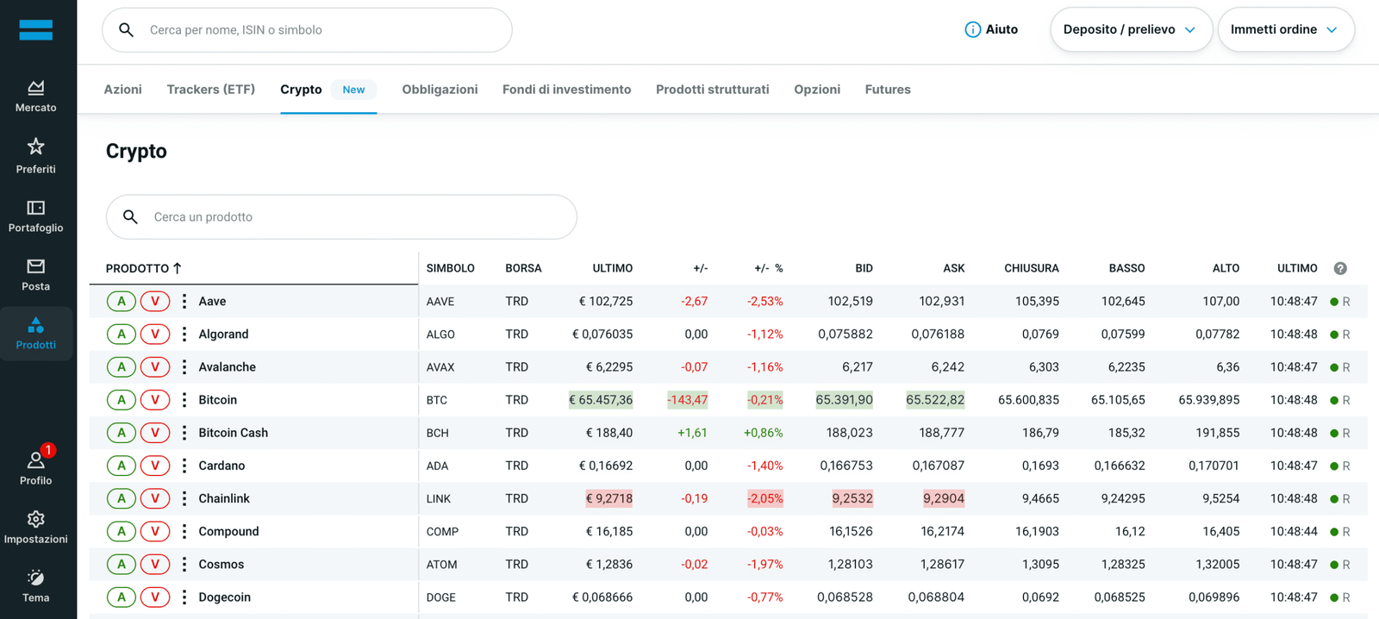The width and height of the screenshot is (1379, 619).
Task: Open more options for Dogecoin
Action: click(x=184, y=597)
